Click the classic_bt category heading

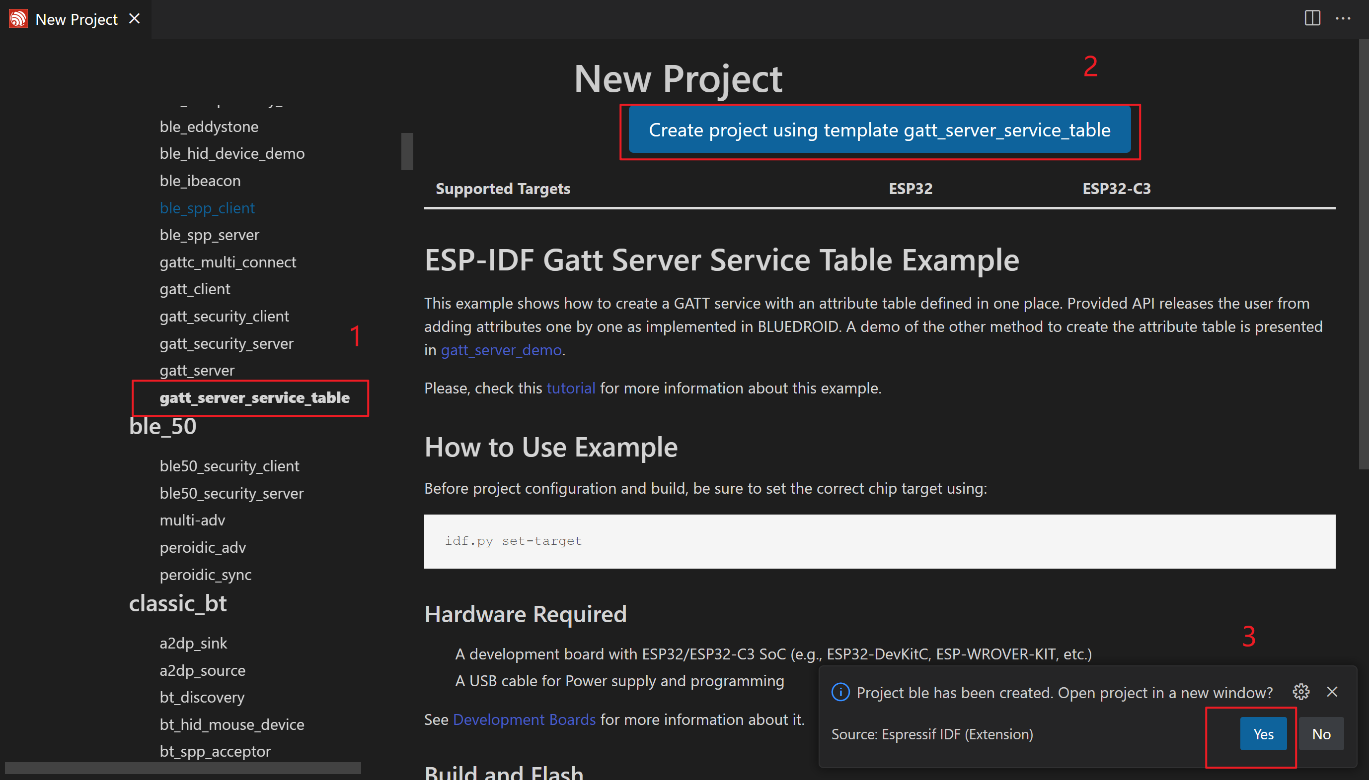tap(177, 604)
